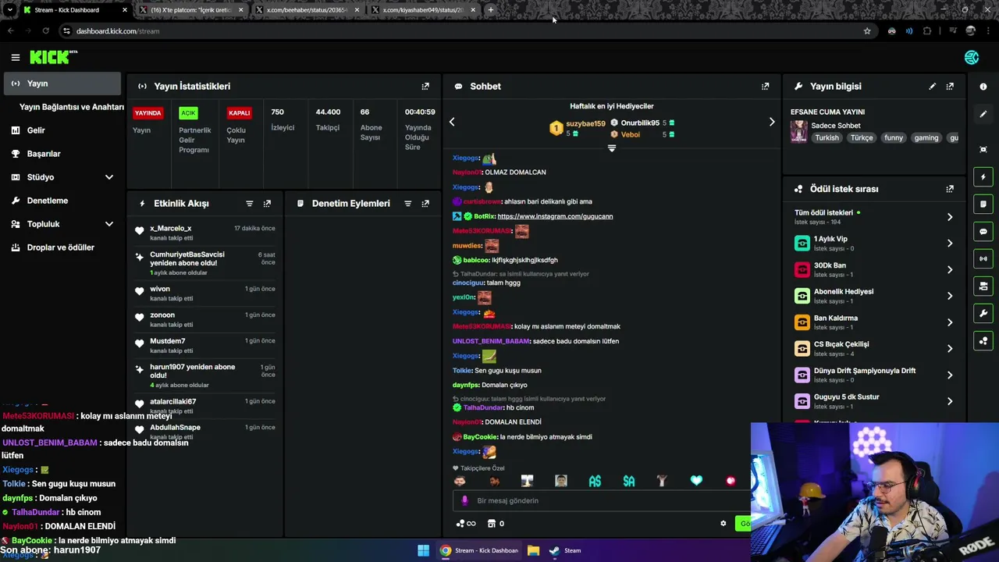Select Yayın in the left menu
The image size is (999, 562).
tap(62, 84)
